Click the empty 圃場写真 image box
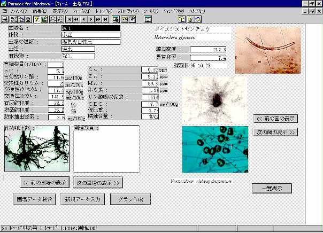Image resolution: width=323 pixels, height=233 pixels. 106,149
